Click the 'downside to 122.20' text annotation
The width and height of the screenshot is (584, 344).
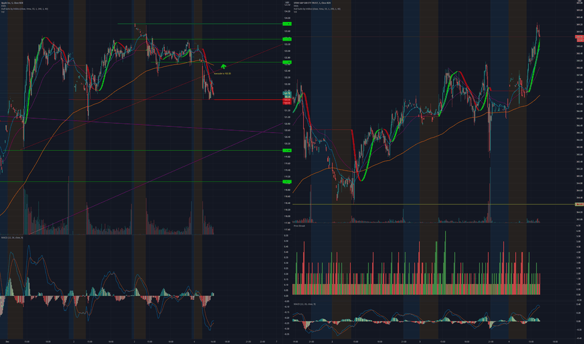[222, 74]
